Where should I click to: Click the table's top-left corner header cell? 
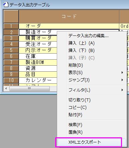click(11, 16)
